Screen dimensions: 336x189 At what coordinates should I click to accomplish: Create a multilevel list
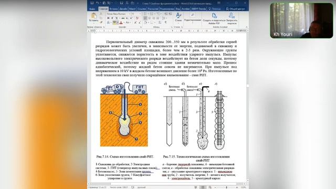(158, 14)
